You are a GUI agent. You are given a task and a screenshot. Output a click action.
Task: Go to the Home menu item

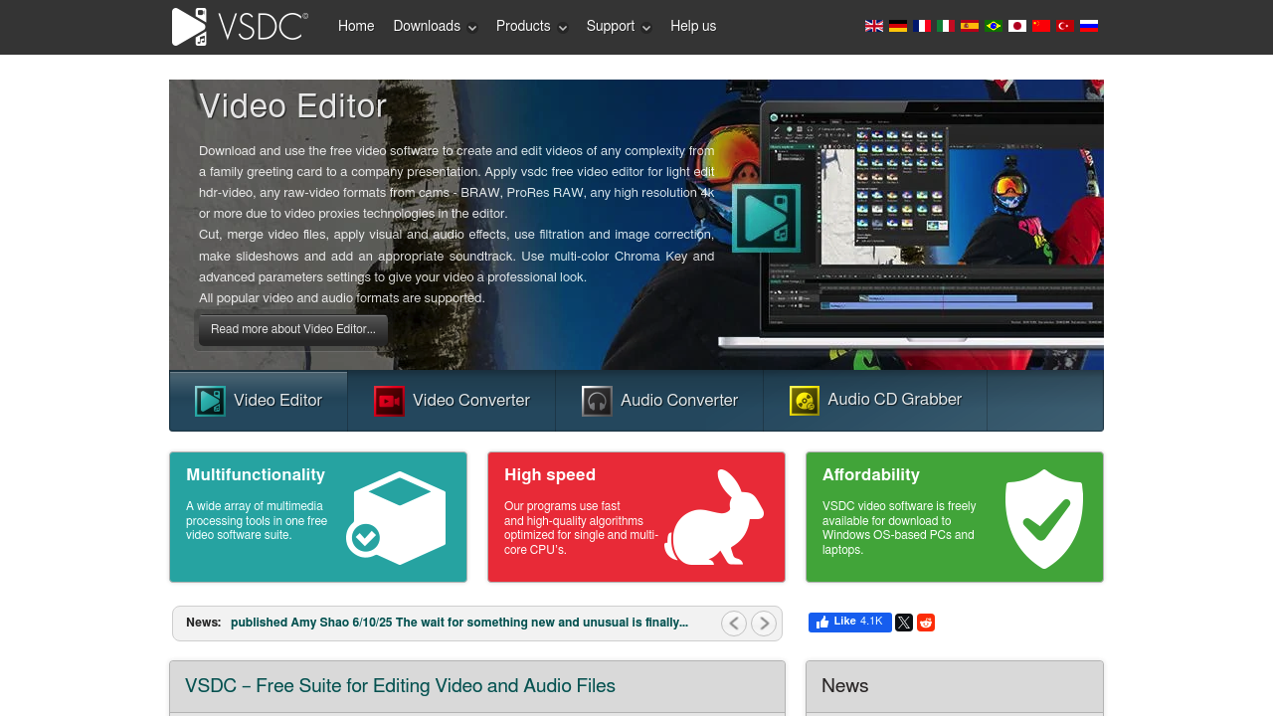pyautogui.click(x=356, y=27)
